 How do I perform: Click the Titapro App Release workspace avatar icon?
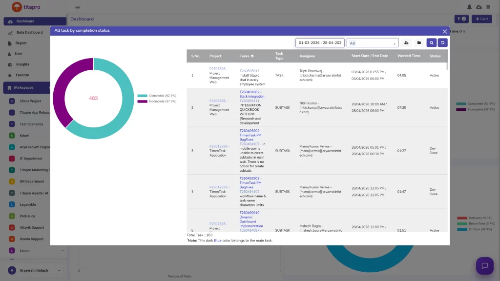(12, 113)
